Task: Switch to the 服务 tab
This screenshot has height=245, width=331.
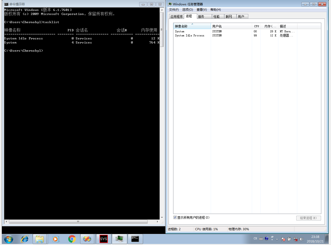Action: 204,17
